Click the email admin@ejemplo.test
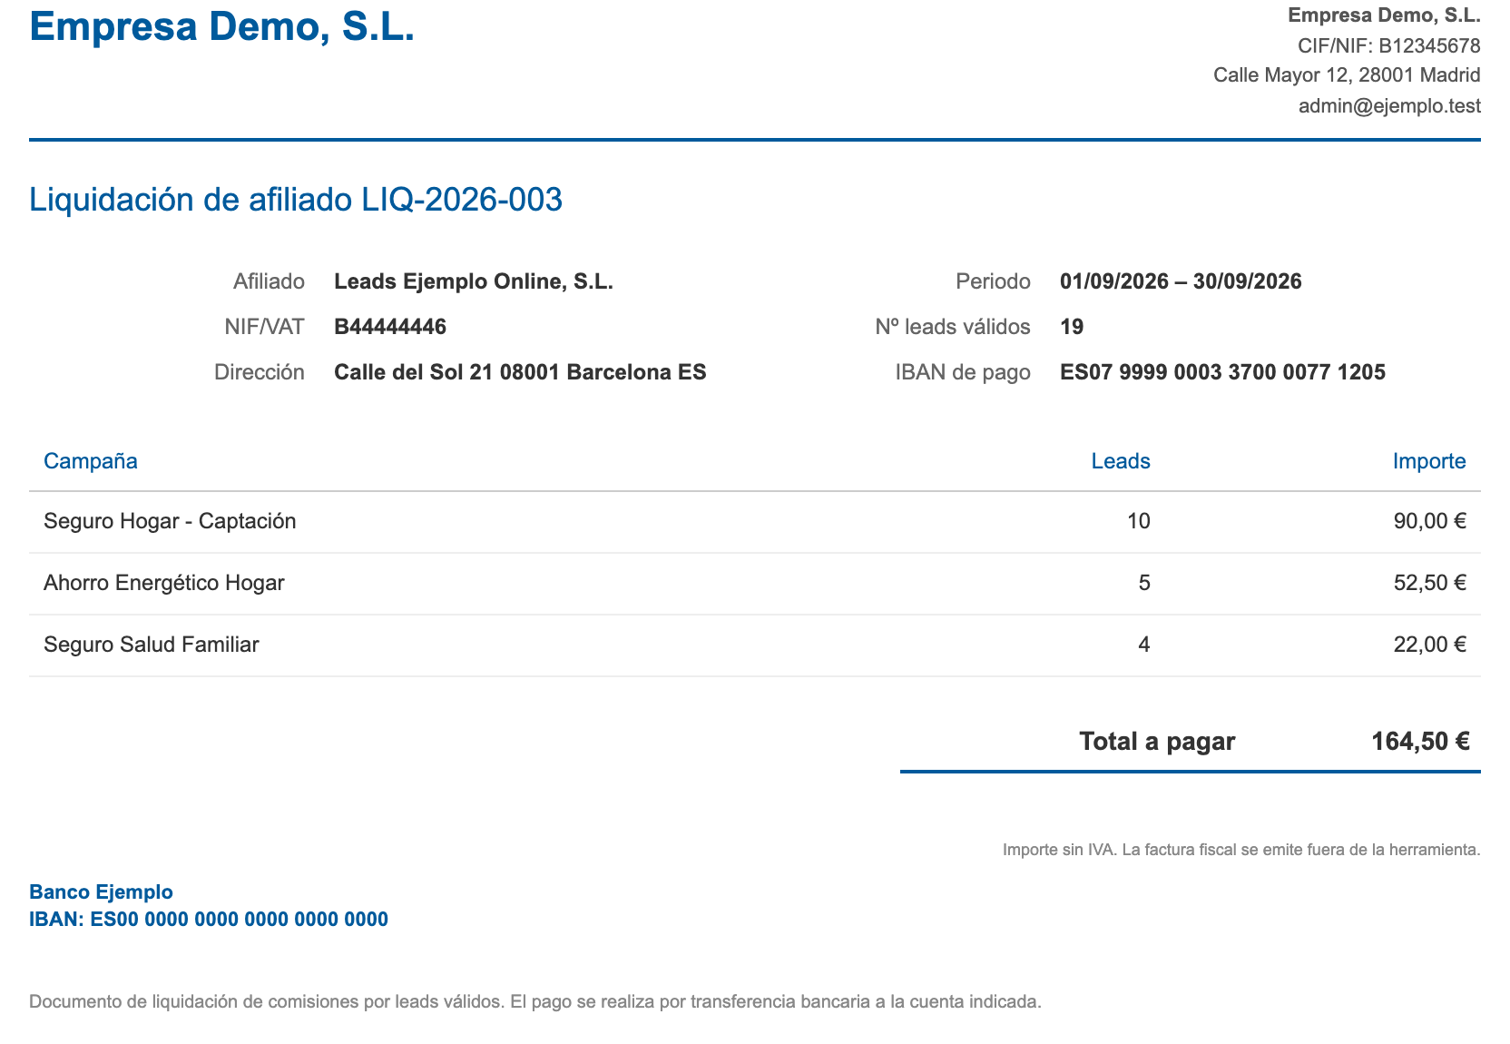1510x1044 pixels. coord(1389,105)
